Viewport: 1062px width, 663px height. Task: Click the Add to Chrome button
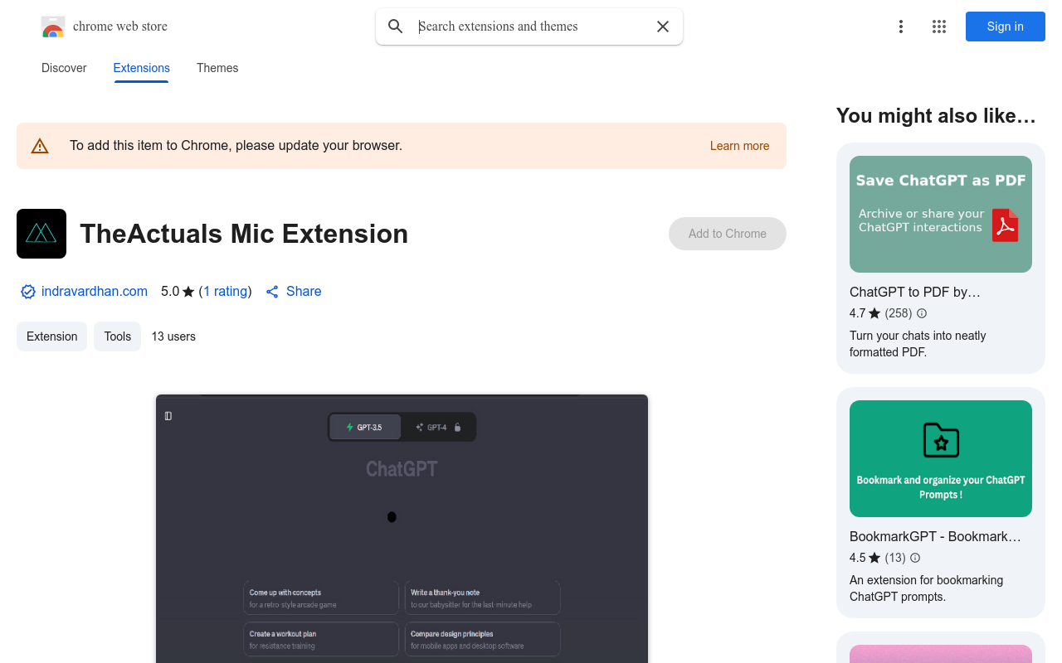click(x=728, y=234)
